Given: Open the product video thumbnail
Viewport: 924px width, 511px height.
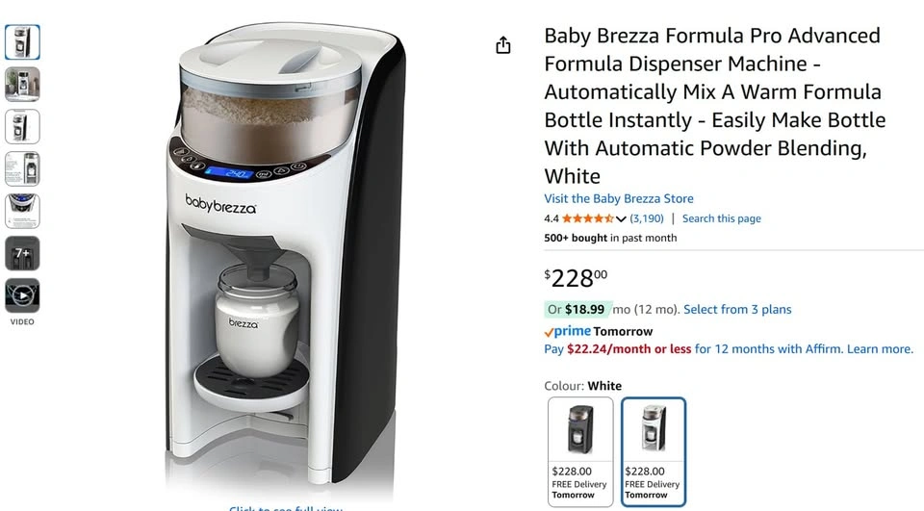Looking at the screenshot, I should [22, 295].
